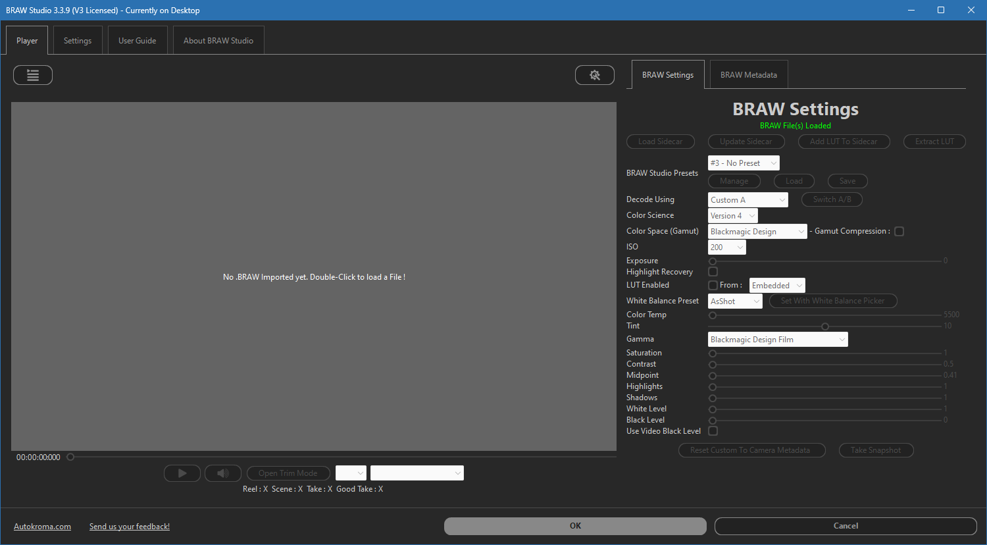The image size is (987, 545).
Task: Click the Shadows slider handle
Action: pyautogui.click(x=713, y=398)
